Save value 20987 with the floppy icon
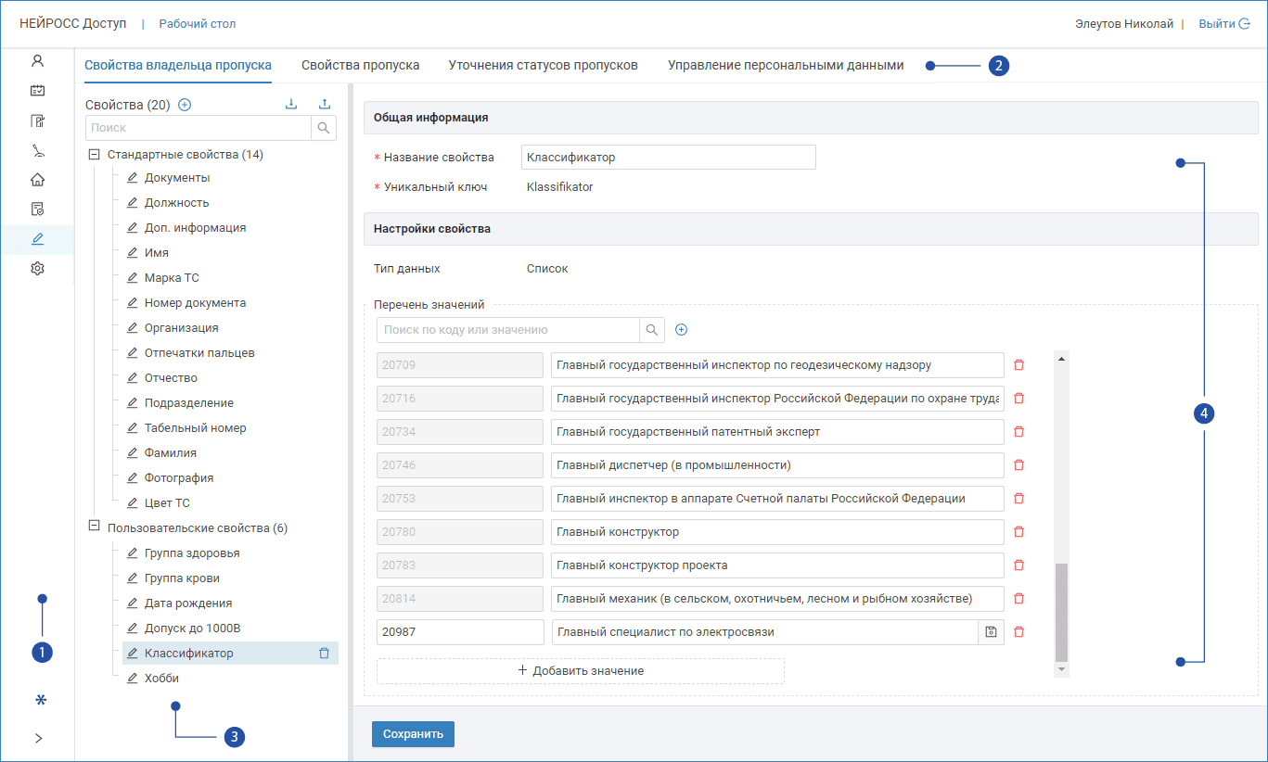 coord(991,632)
